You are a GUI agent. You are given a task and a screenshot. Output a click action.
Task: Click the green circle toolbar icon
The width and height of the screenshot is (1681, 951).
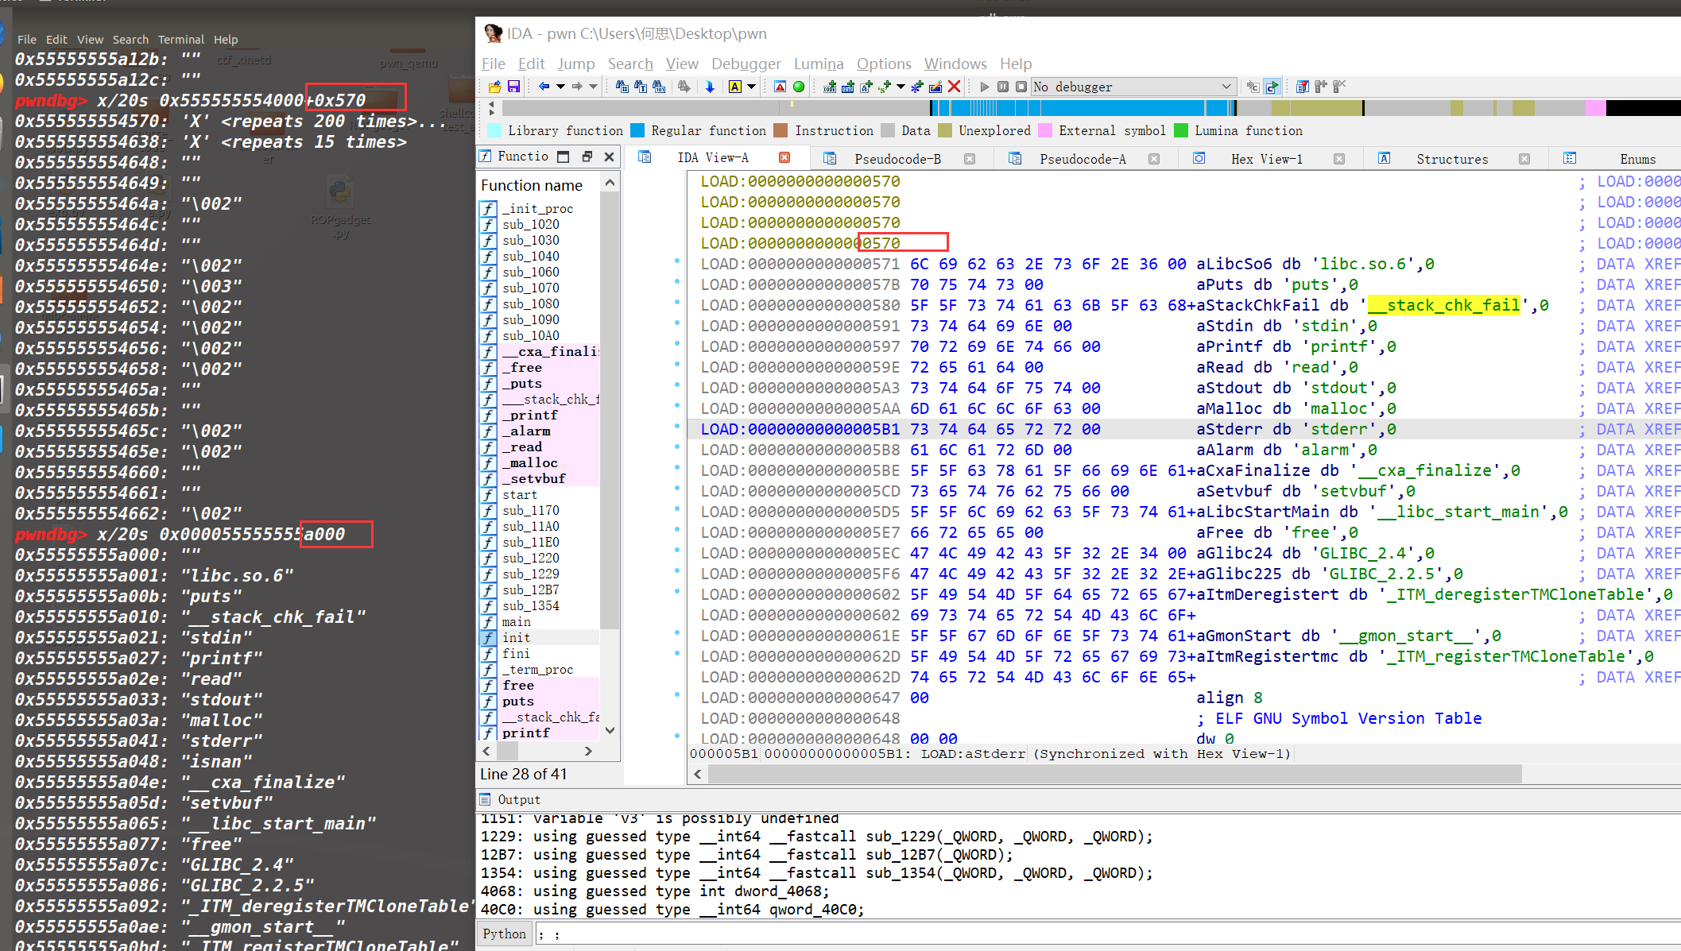click(x=799, y=87)
